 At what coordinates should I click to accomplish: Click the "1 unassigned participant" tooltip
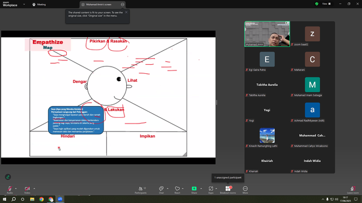pos(228,178)
